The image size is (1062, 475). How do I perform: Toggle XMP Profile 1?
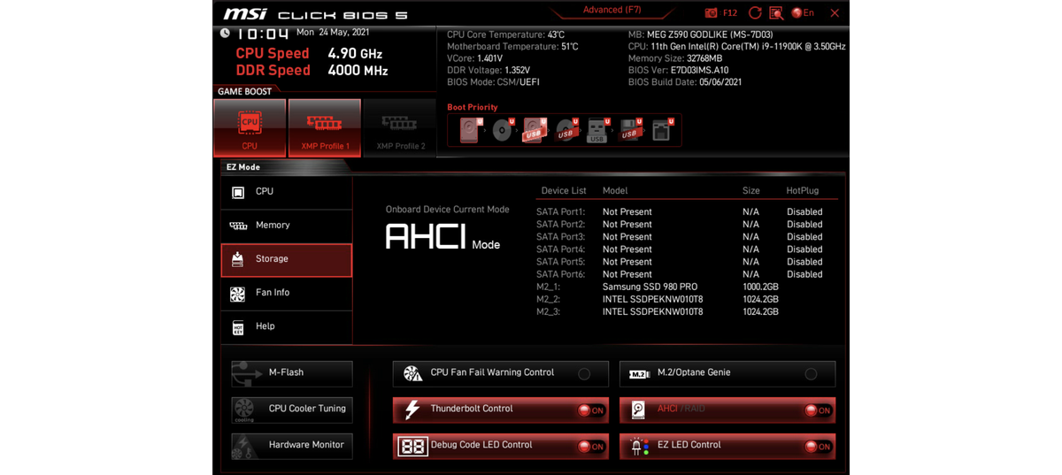(x=325, y=128)
